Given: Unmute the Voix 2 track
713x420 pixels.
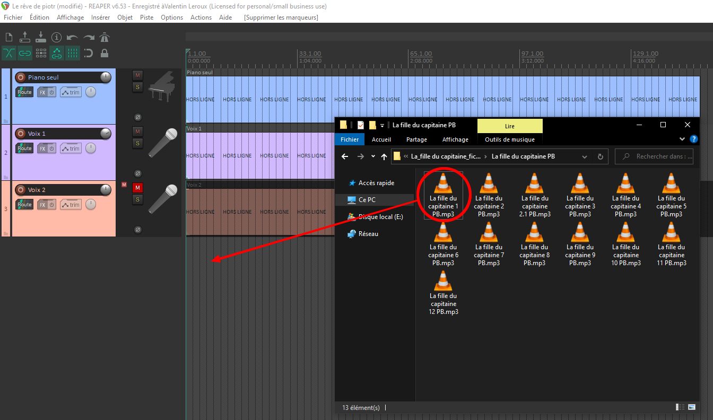Looking at the screenshot, I should (x=137, y=188).
